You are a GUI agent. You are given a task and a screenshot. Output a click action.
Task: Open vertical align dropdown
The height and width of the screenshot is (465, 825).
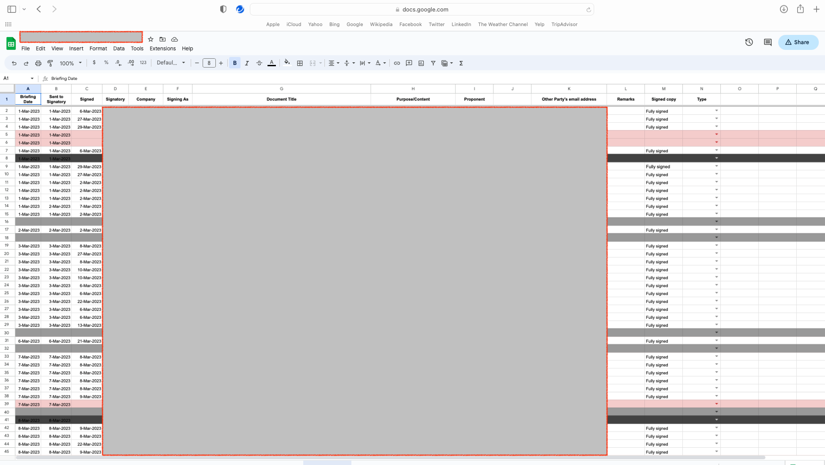click(350, 63)
